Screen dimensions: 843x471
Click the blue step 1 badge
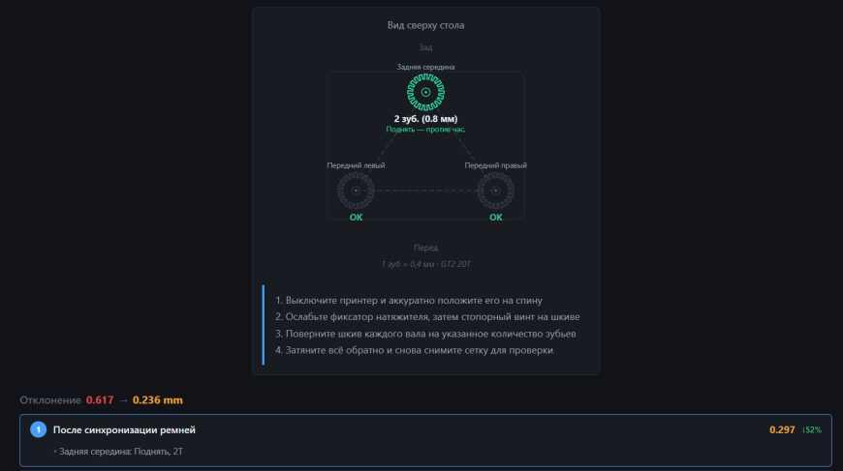coord(38,429)
